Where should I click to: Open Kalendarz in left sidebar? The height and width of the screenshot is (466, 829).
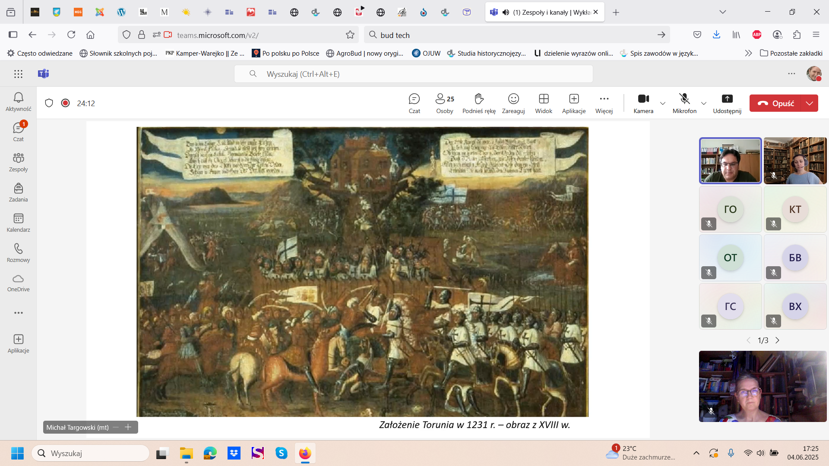[x=18, y=223]
